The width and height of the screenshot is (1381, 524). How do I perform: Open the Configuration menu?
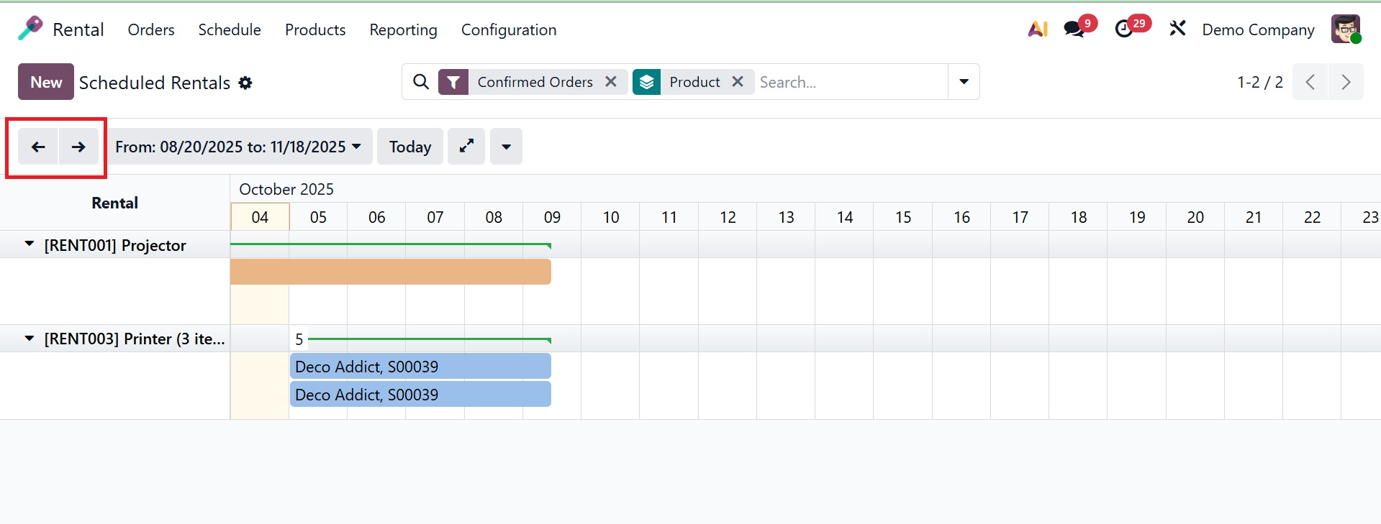[508, 29]
